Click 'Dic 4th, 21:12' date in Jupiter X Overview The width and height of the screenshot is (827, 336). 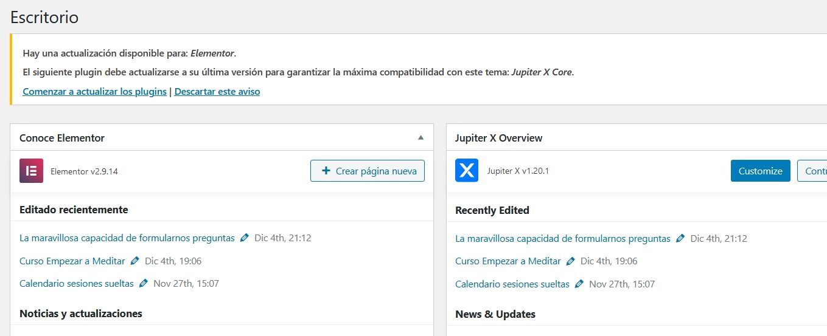(719, 239)
